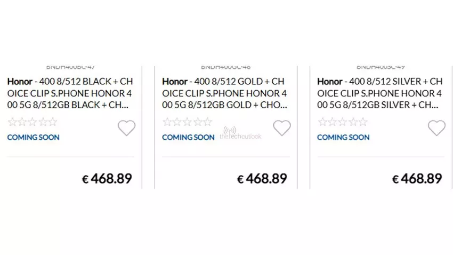Click COMING SOON label on Gold product
Viewport: 453px width, 255px height.
(188, 137)
